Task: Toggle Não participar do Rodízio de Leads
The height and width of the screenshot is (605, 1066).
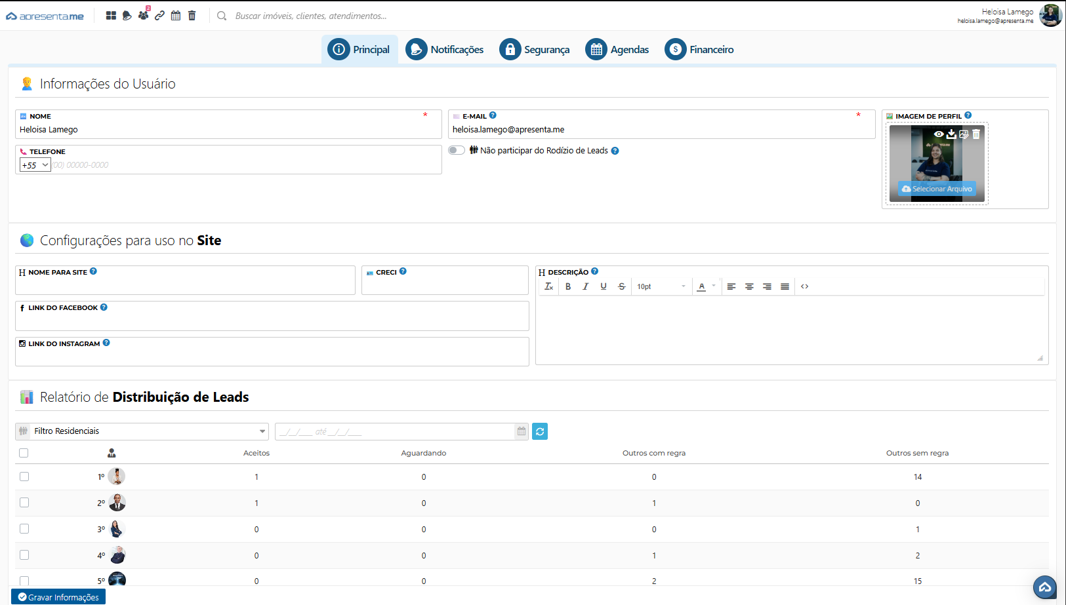Action: point(457,150)
